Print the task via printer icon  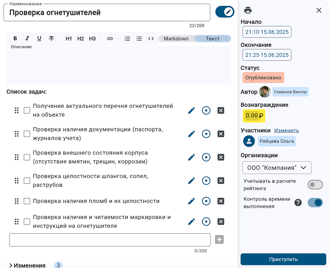click(248, 10)
